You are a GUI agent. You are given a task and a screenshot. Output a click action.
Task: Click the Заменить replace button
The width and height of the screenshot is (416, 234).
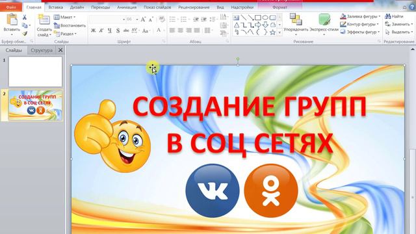pyautogui.click(x=399, y=24)
